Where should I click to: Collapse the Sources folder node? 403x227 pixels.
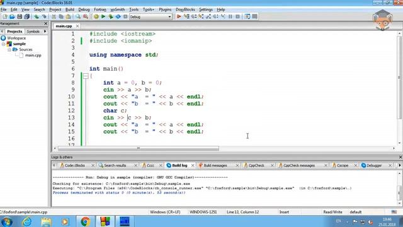[x=9, y=50]
